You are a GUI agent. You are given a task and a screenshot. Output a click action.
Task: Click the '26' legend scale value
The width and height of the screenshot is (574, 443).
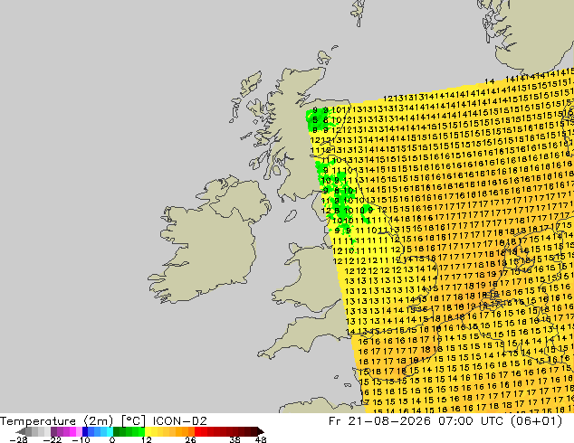coord(190,439)
